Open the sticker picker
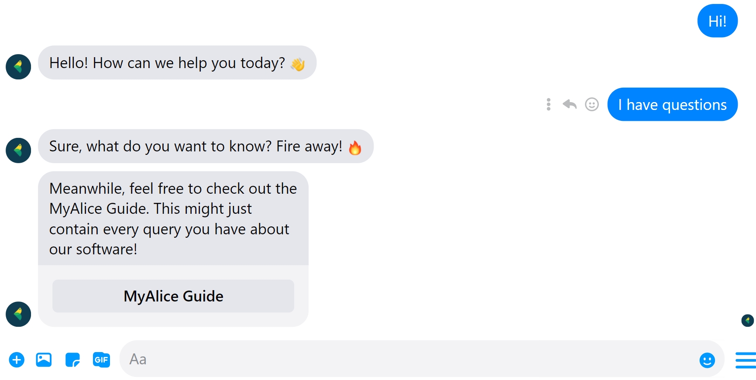The image size is (756, 380). point(72,360)
